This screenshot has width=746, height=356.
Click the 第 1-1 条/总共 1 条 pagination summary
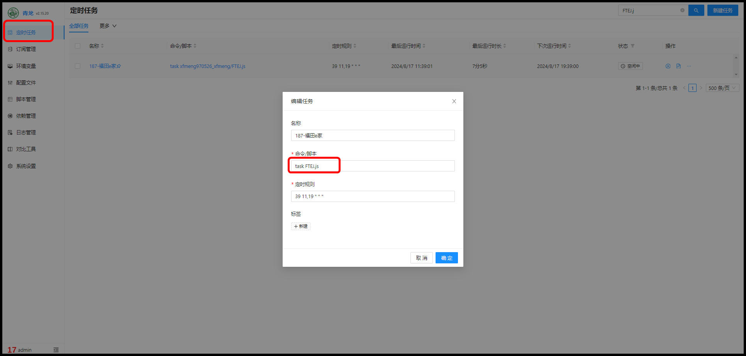[656, 88]
